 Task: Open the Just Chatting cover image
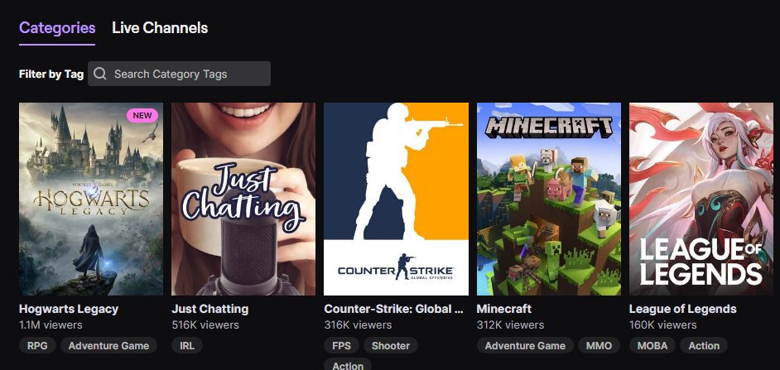[243, 199]
